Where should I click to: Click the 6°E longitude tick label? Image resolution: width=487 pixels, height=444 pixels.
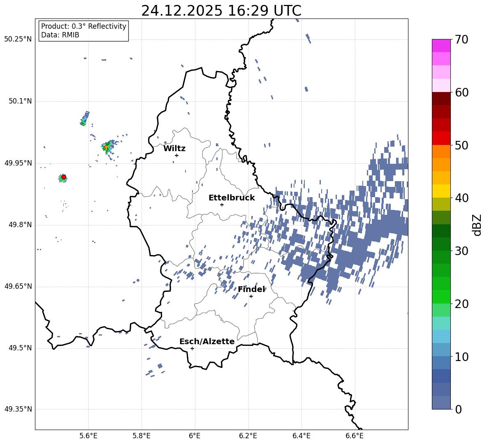click(x=195, y=436)
